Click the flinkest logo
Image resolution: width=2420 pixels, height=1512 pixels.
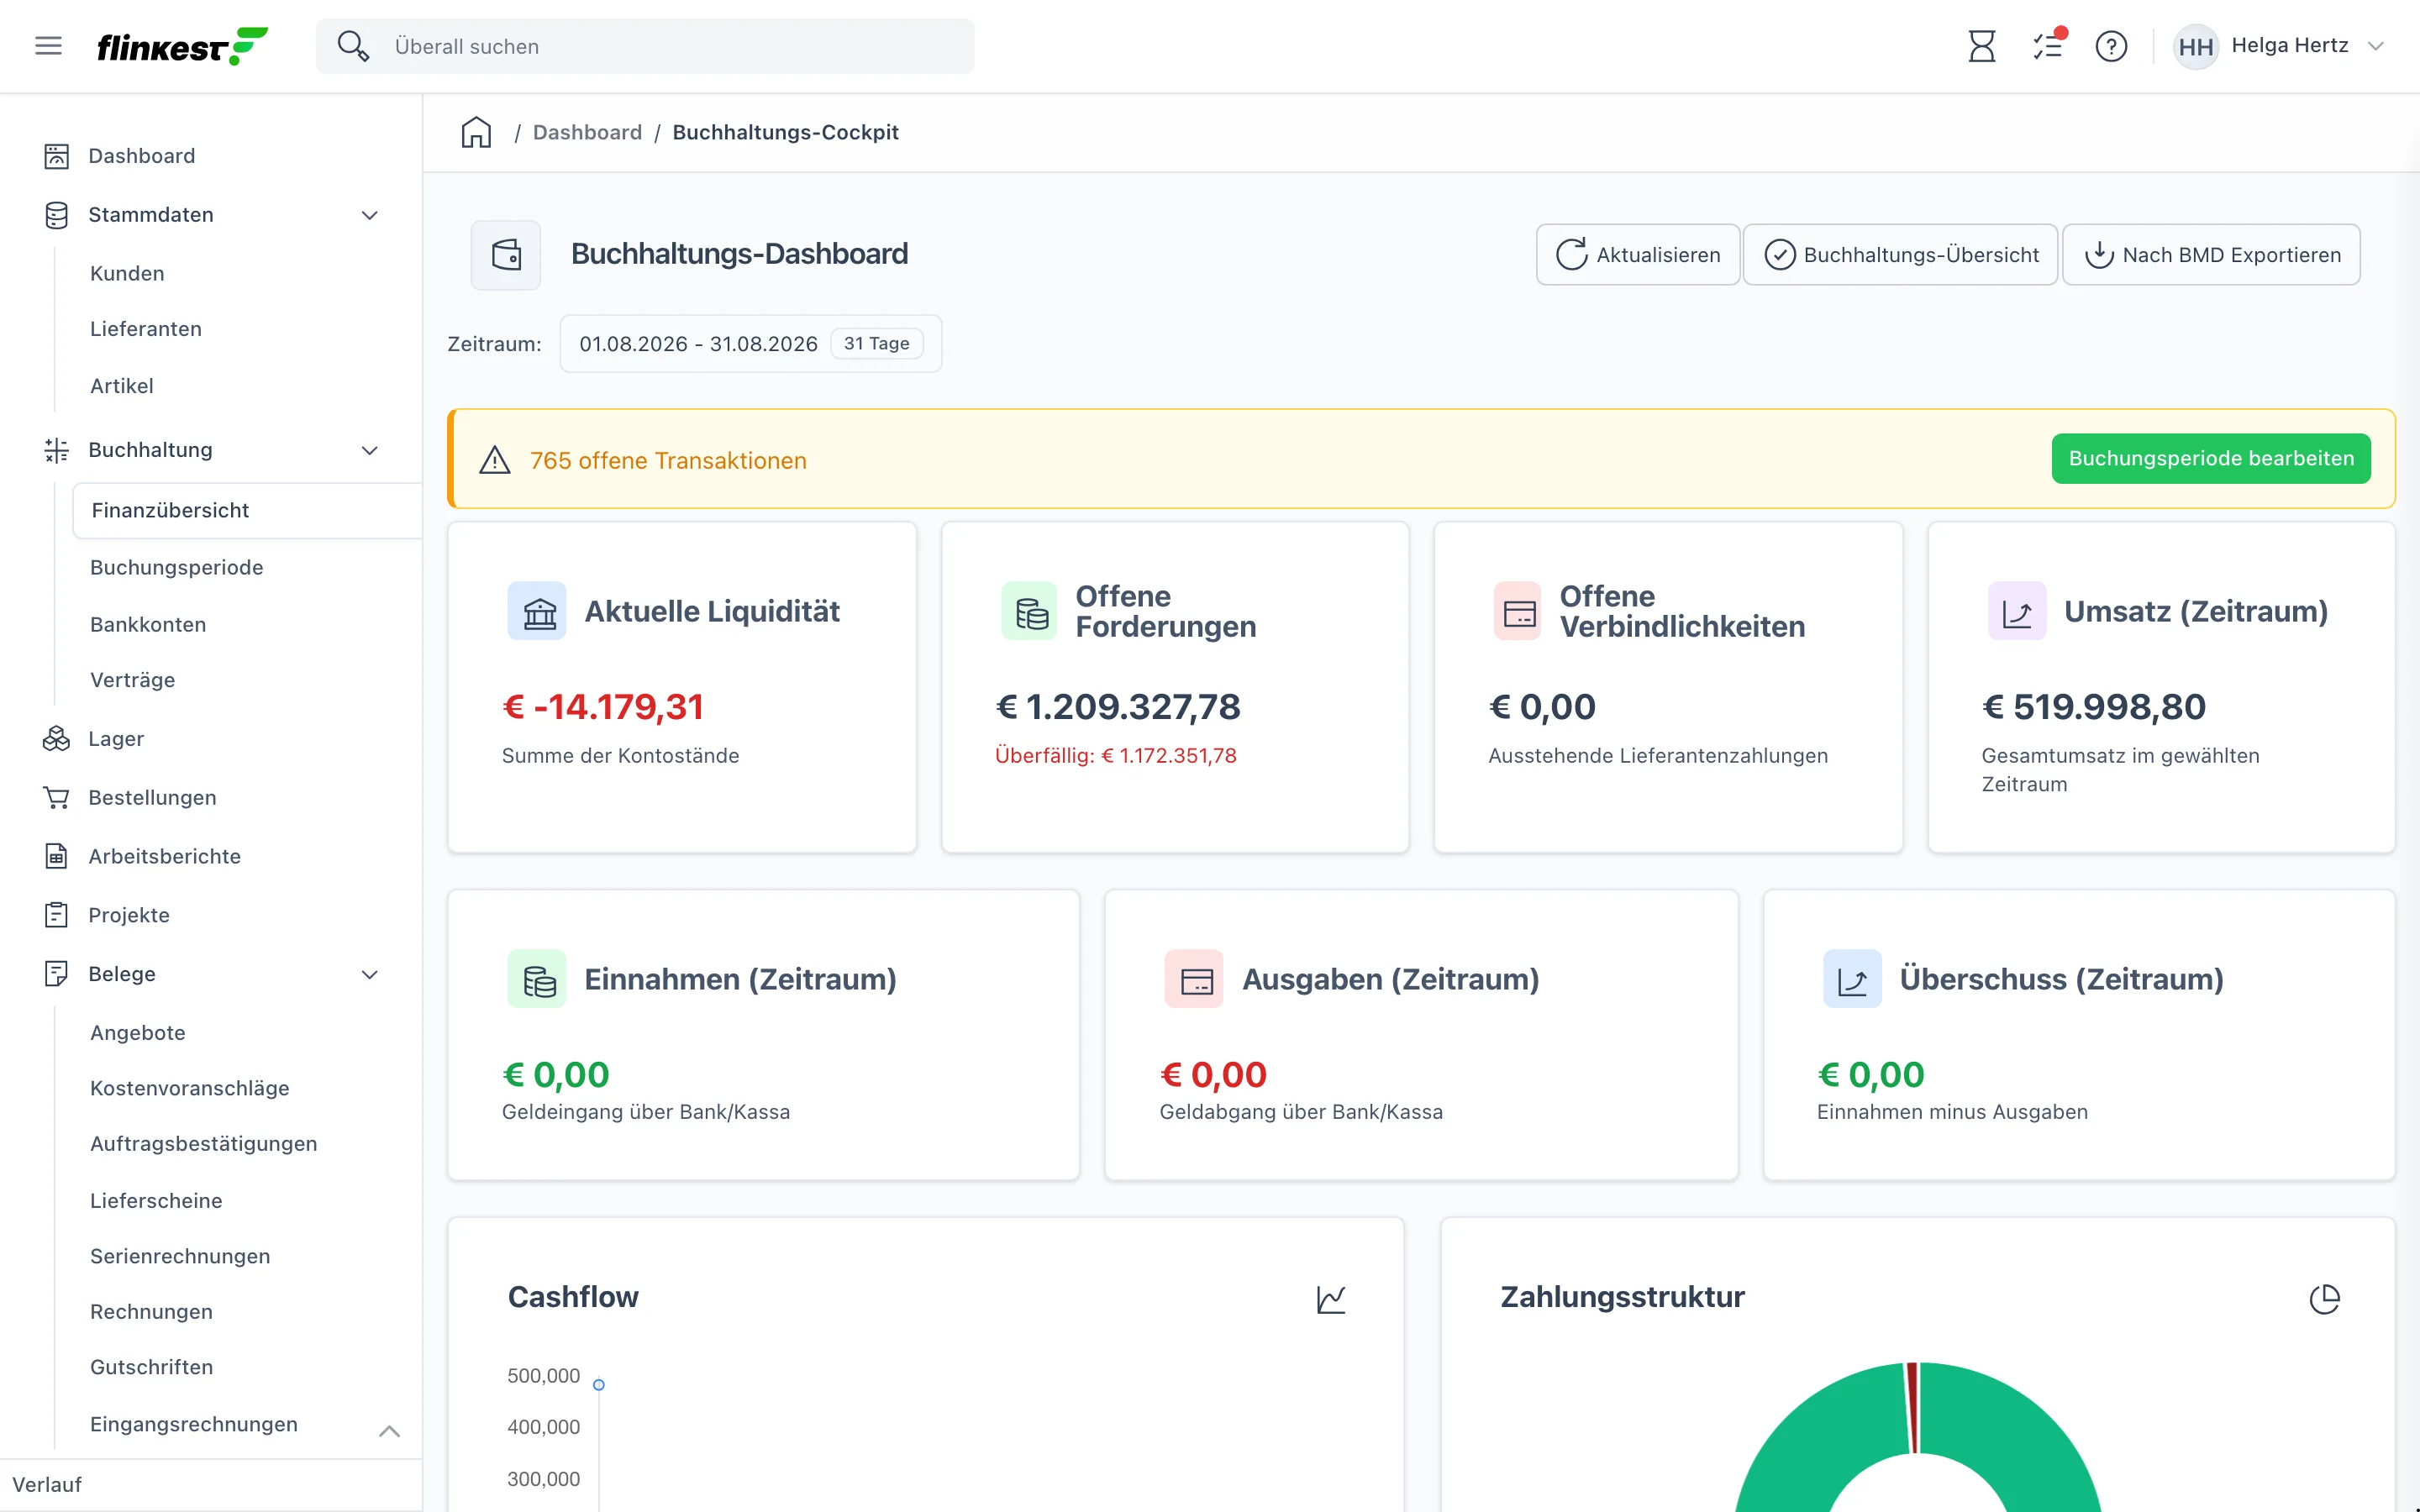[182, 46]
